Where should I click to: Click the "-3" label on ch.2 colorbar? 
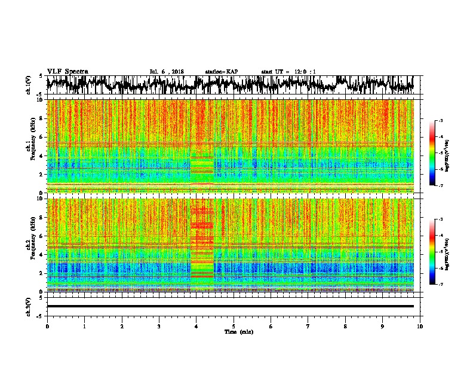[x=441, y=219]
